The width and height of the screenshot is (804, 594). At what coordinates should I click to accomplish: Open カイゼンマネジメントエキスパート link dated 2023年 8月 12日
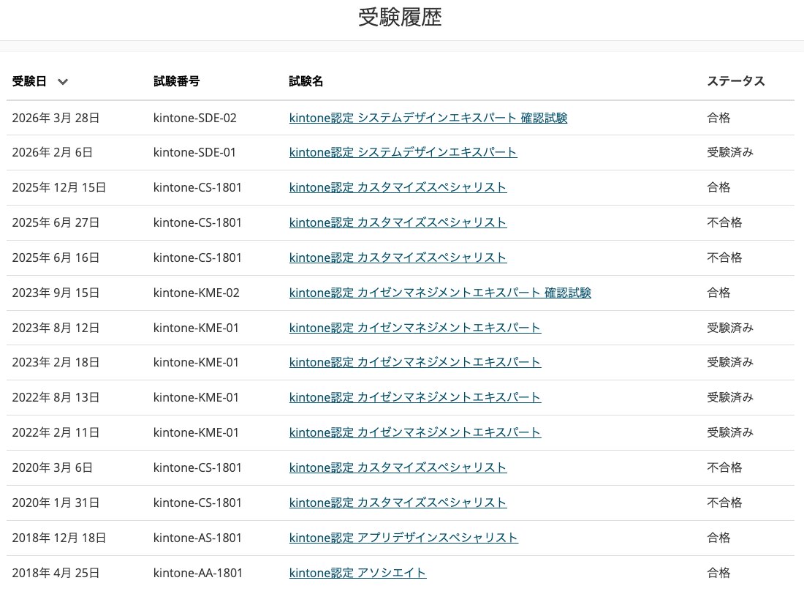[415, 328]
